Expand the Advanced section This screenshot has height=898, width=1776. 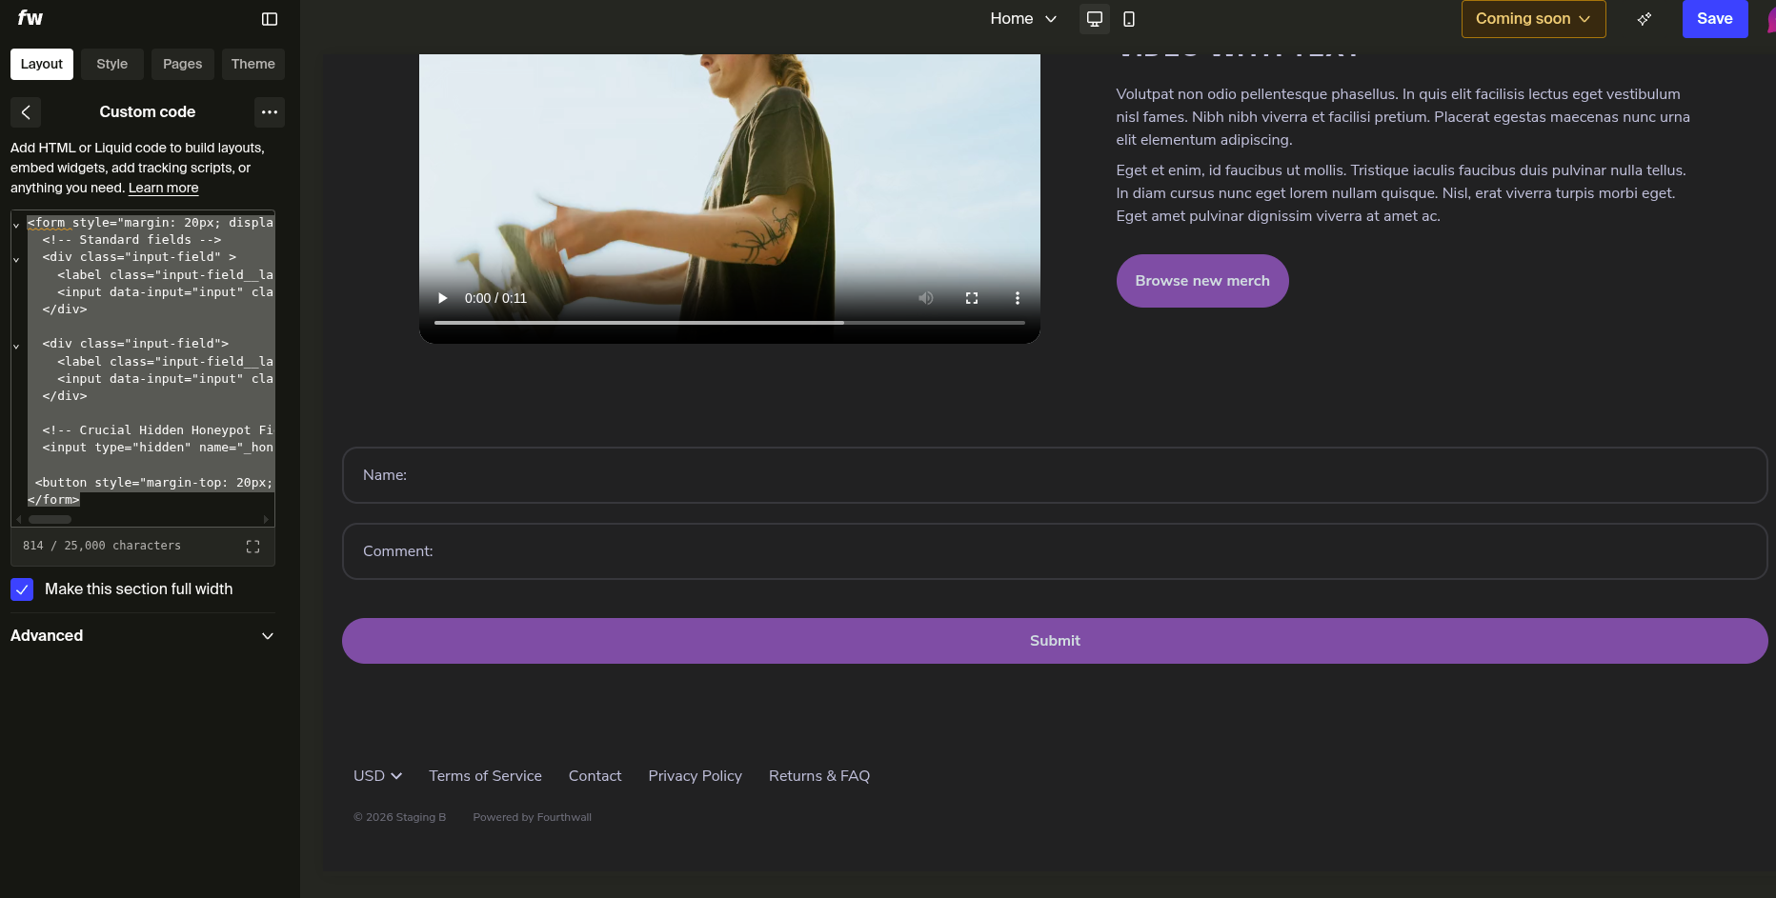(x=143, y=636)
